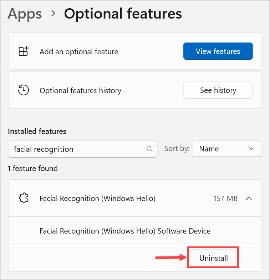Image resolution: width=270 pixels, height=280 pixels.
Task: Click the breadcrumb chevron separator
Action: (x=53, y=14)
